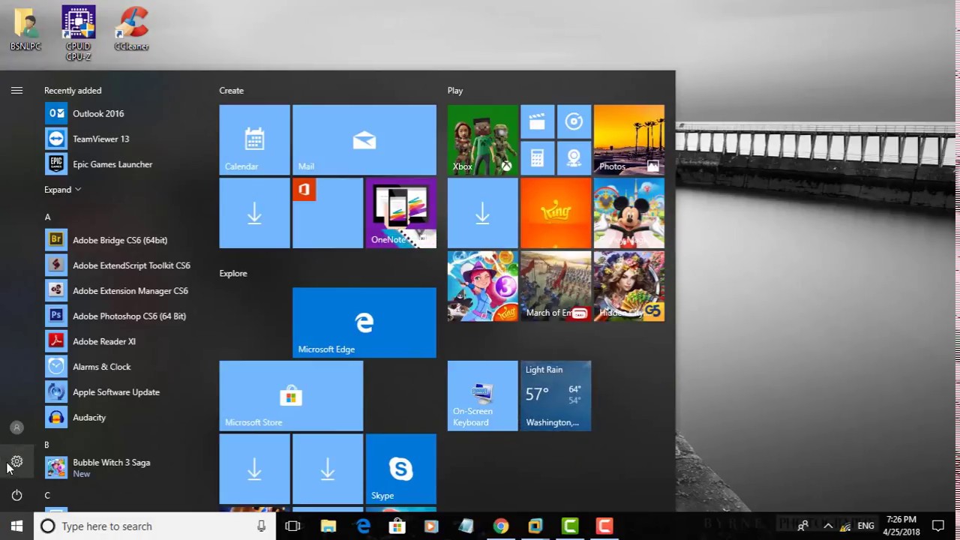Open Task View on the taskbar
This screenshot has width=960, height=540.
pyautogui.click(x=292, y=526)
